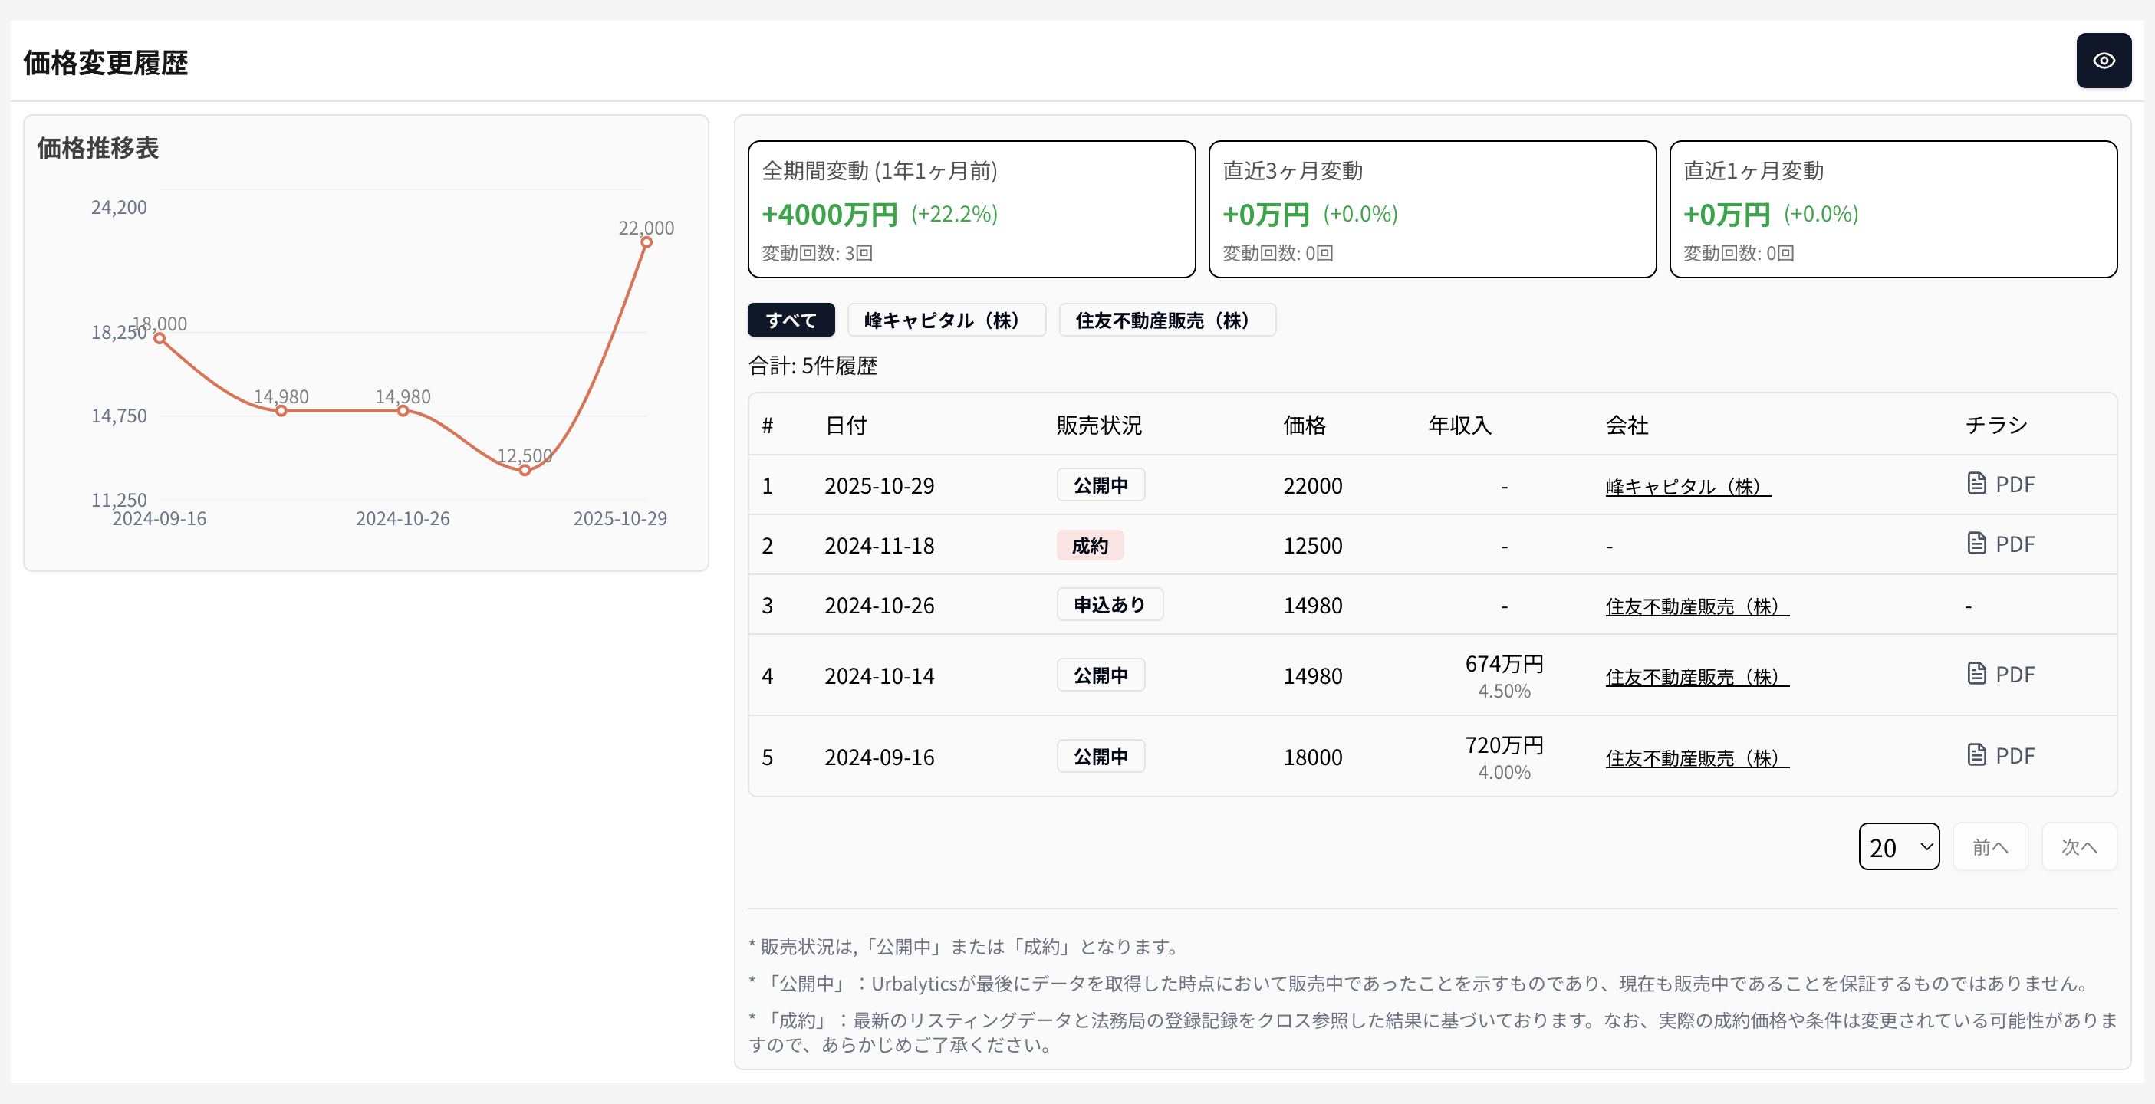Image resolution: width=2155 pixels, height=1104 pixels.
Task: Open the 住友不動産販売（株） link in row 3
Action: pos(1696,606)
